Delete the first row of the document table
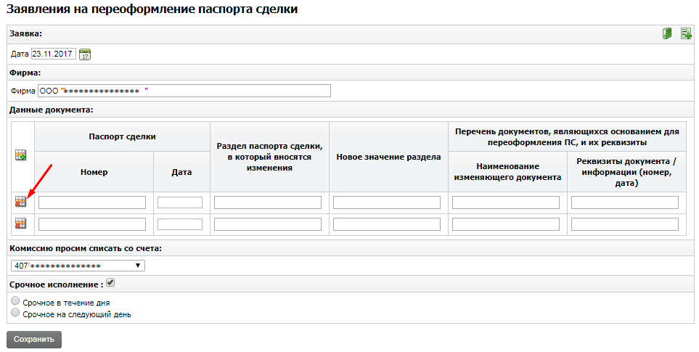Image resolution: width=699 pixels, height=352 pixels. (x=20, y=202)
